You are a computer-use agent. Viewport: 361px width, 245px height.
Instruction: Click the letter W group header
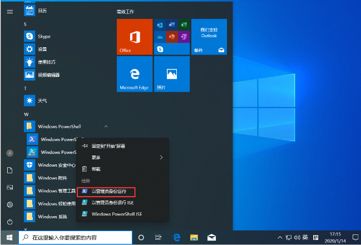click(26, 114)
